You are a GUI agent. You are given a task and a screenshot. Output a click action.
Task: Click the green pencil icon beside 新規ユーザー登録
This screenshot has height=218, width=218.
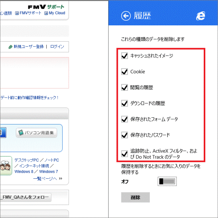click(x=10, y=47)
